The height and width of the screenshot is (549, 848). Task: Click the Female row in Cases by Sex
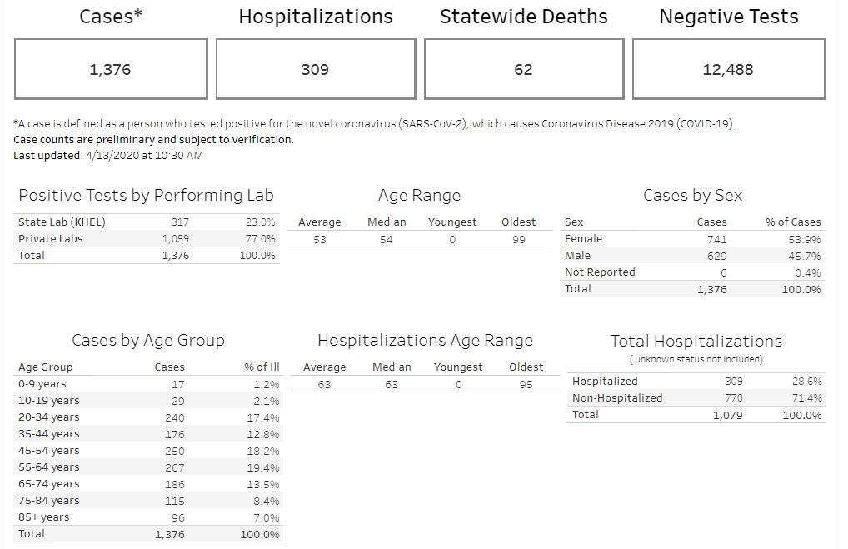click(x=583, y=239)
